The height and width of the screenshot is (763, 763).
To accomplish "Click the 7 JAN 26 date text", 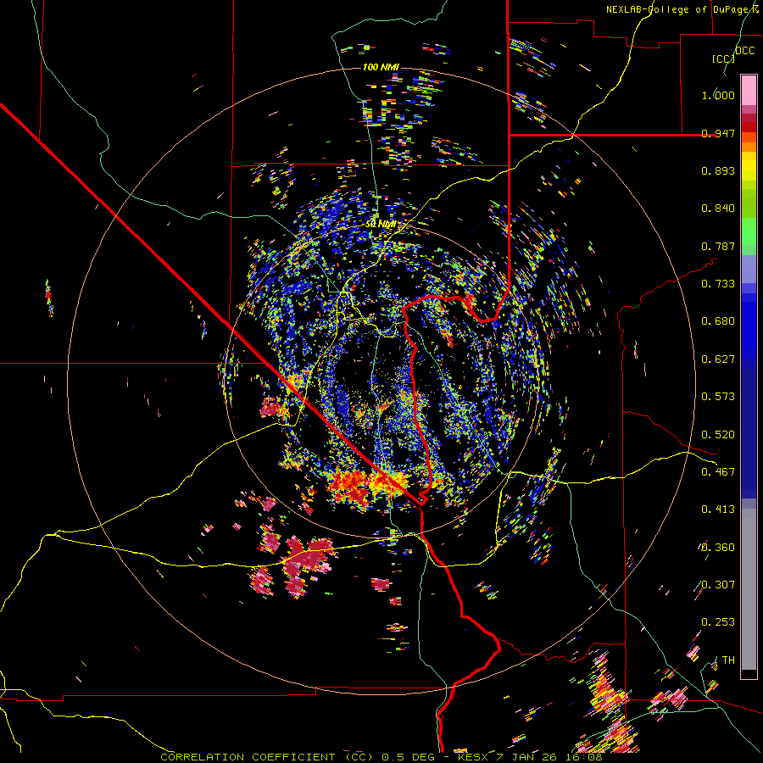I will coord(527,757).
